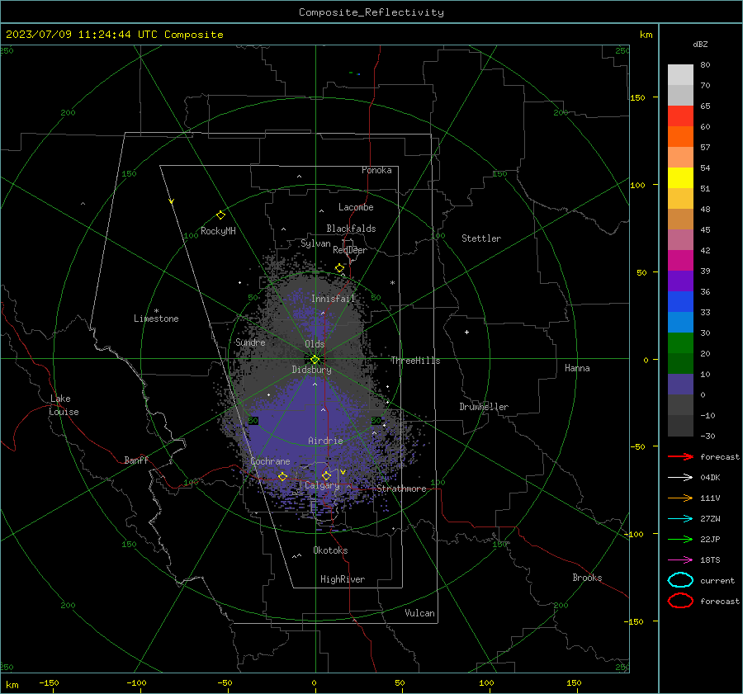Select the magenta 39-42 dBZ color swatch

pyautogui.click(x=680, y=261)
